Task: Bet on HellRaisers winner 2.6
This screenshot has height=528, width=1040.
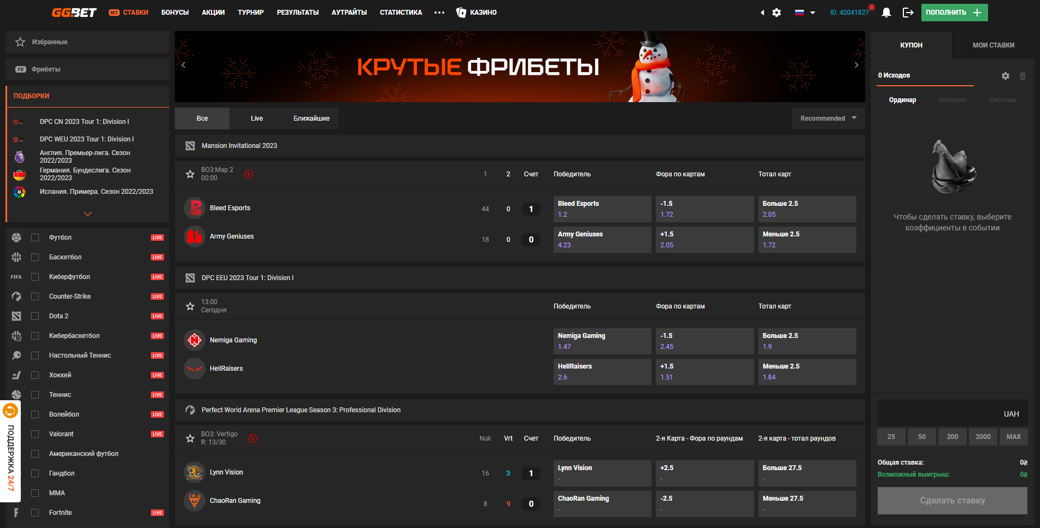Action: pyautogui.click(x=602, y=372)
